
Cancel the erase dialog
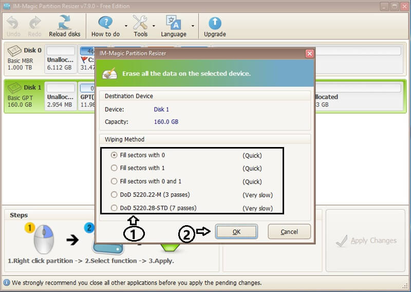tap(289, 232)
